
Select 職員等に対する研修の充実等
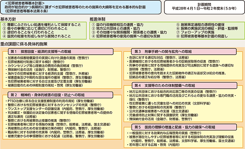[55, 132]
